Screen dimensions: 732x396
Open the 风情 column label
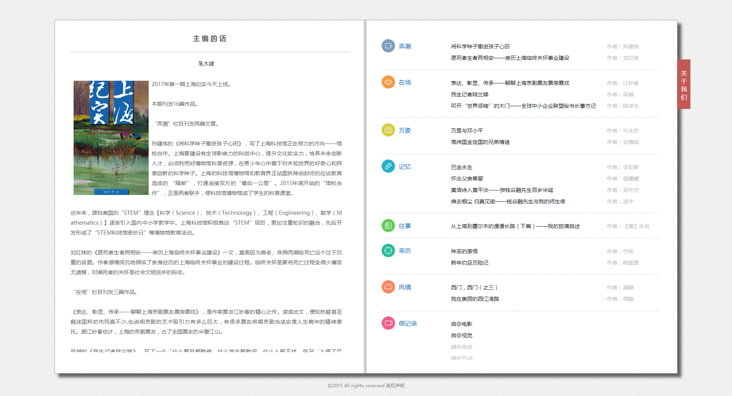405,287
